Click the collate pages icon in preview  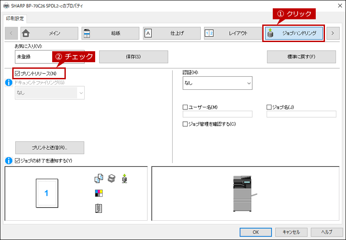pyautogui.click(x=99, y=179)
